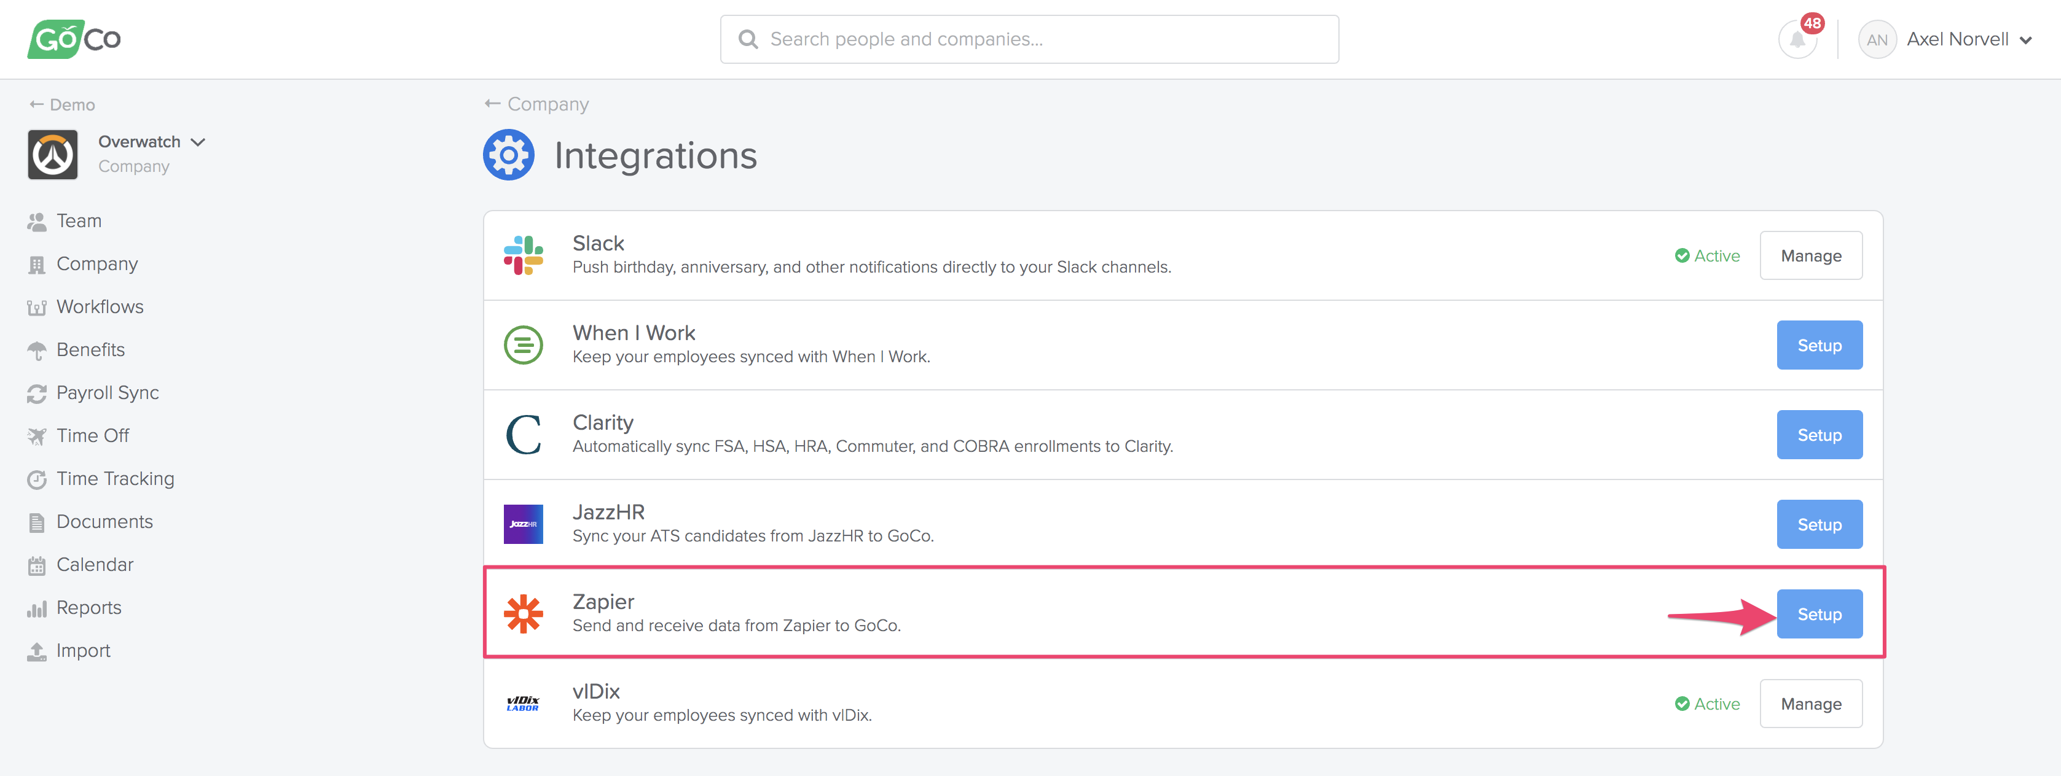Screen dimensions: 2061x776
Task: Click Setup for When I Work
Action: 1820,345
